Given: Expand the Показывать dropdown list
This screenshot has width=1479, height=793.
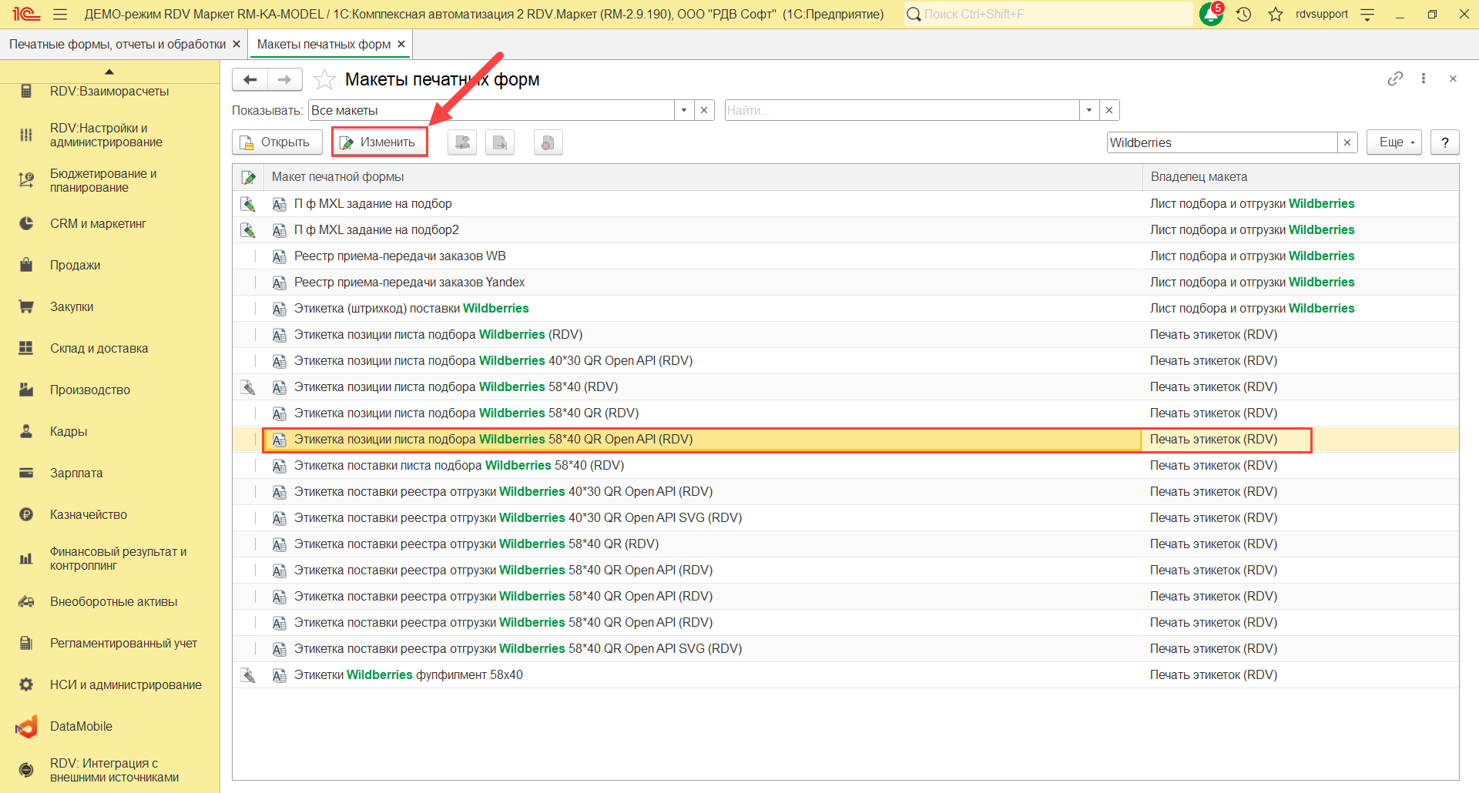Looking at the screenshot, I should coord(684,110).
